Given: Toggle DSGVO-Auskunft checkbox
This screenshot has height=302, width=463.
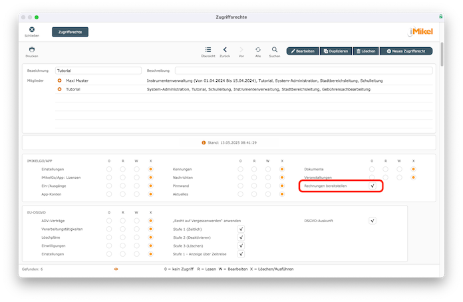Looking at the screenshot, I should point(373,220).
